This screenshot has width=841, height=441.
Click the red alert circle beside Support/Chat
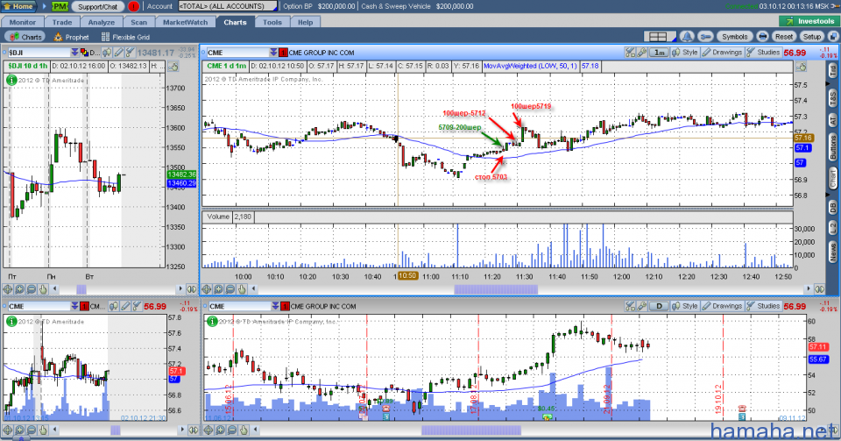point(133,6)
